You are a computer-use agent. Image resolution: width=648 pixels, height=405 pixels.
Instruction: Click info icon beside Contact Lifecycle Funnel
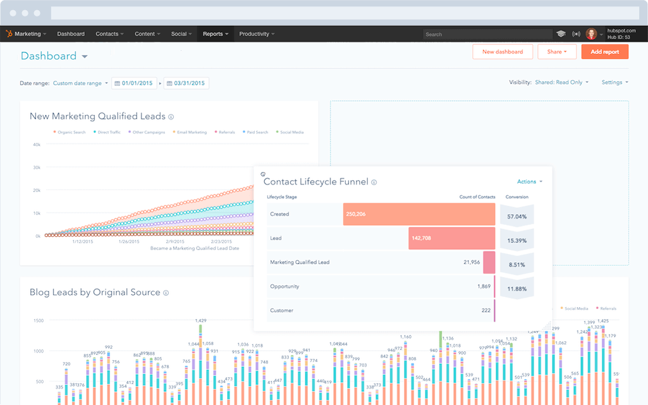click(374, 183)
